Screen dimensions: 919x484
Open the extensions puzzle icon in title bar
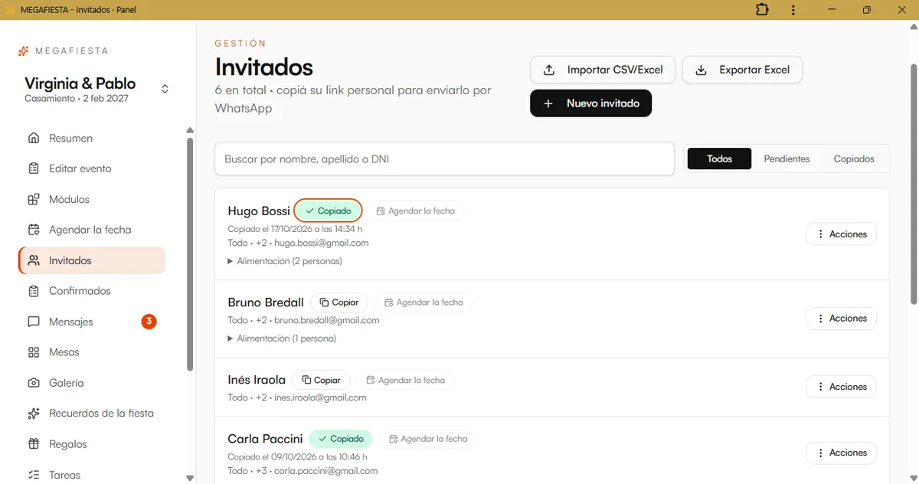pos(761,10)
